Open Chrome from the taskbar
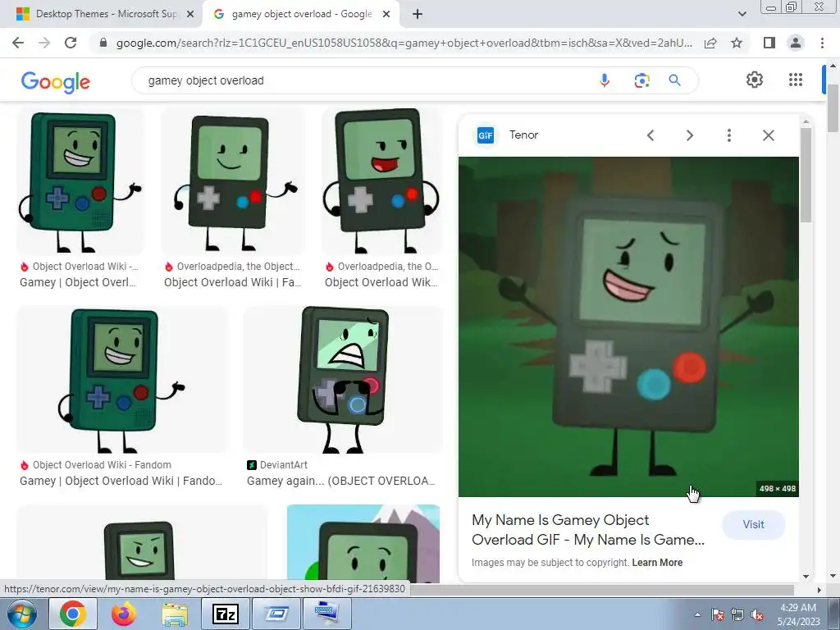This screenshot has height=630, width=840. pos(73,614)
